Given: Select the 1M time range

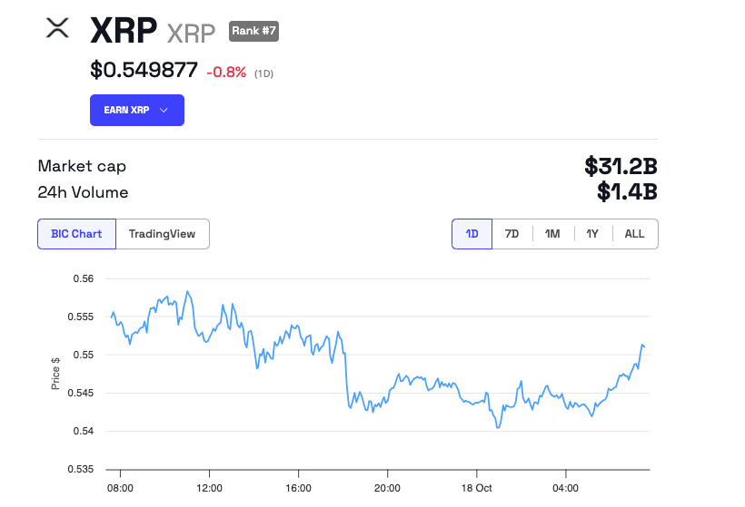Looking at the screenshot, I should tap(552, 234).
